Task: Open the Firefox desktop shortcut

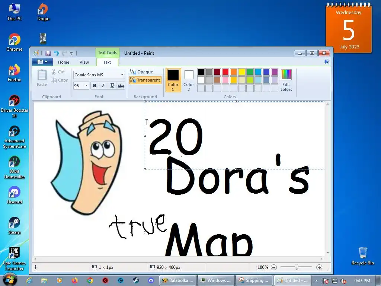Action: click(x=15, y=73)
